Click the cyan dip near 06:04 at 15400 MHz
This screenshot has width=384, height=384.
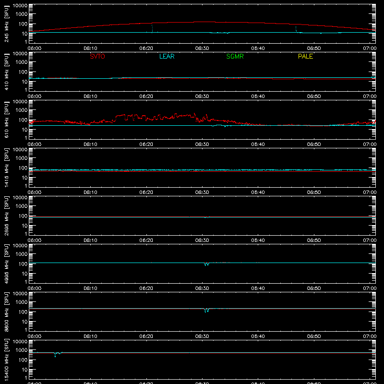55,355
